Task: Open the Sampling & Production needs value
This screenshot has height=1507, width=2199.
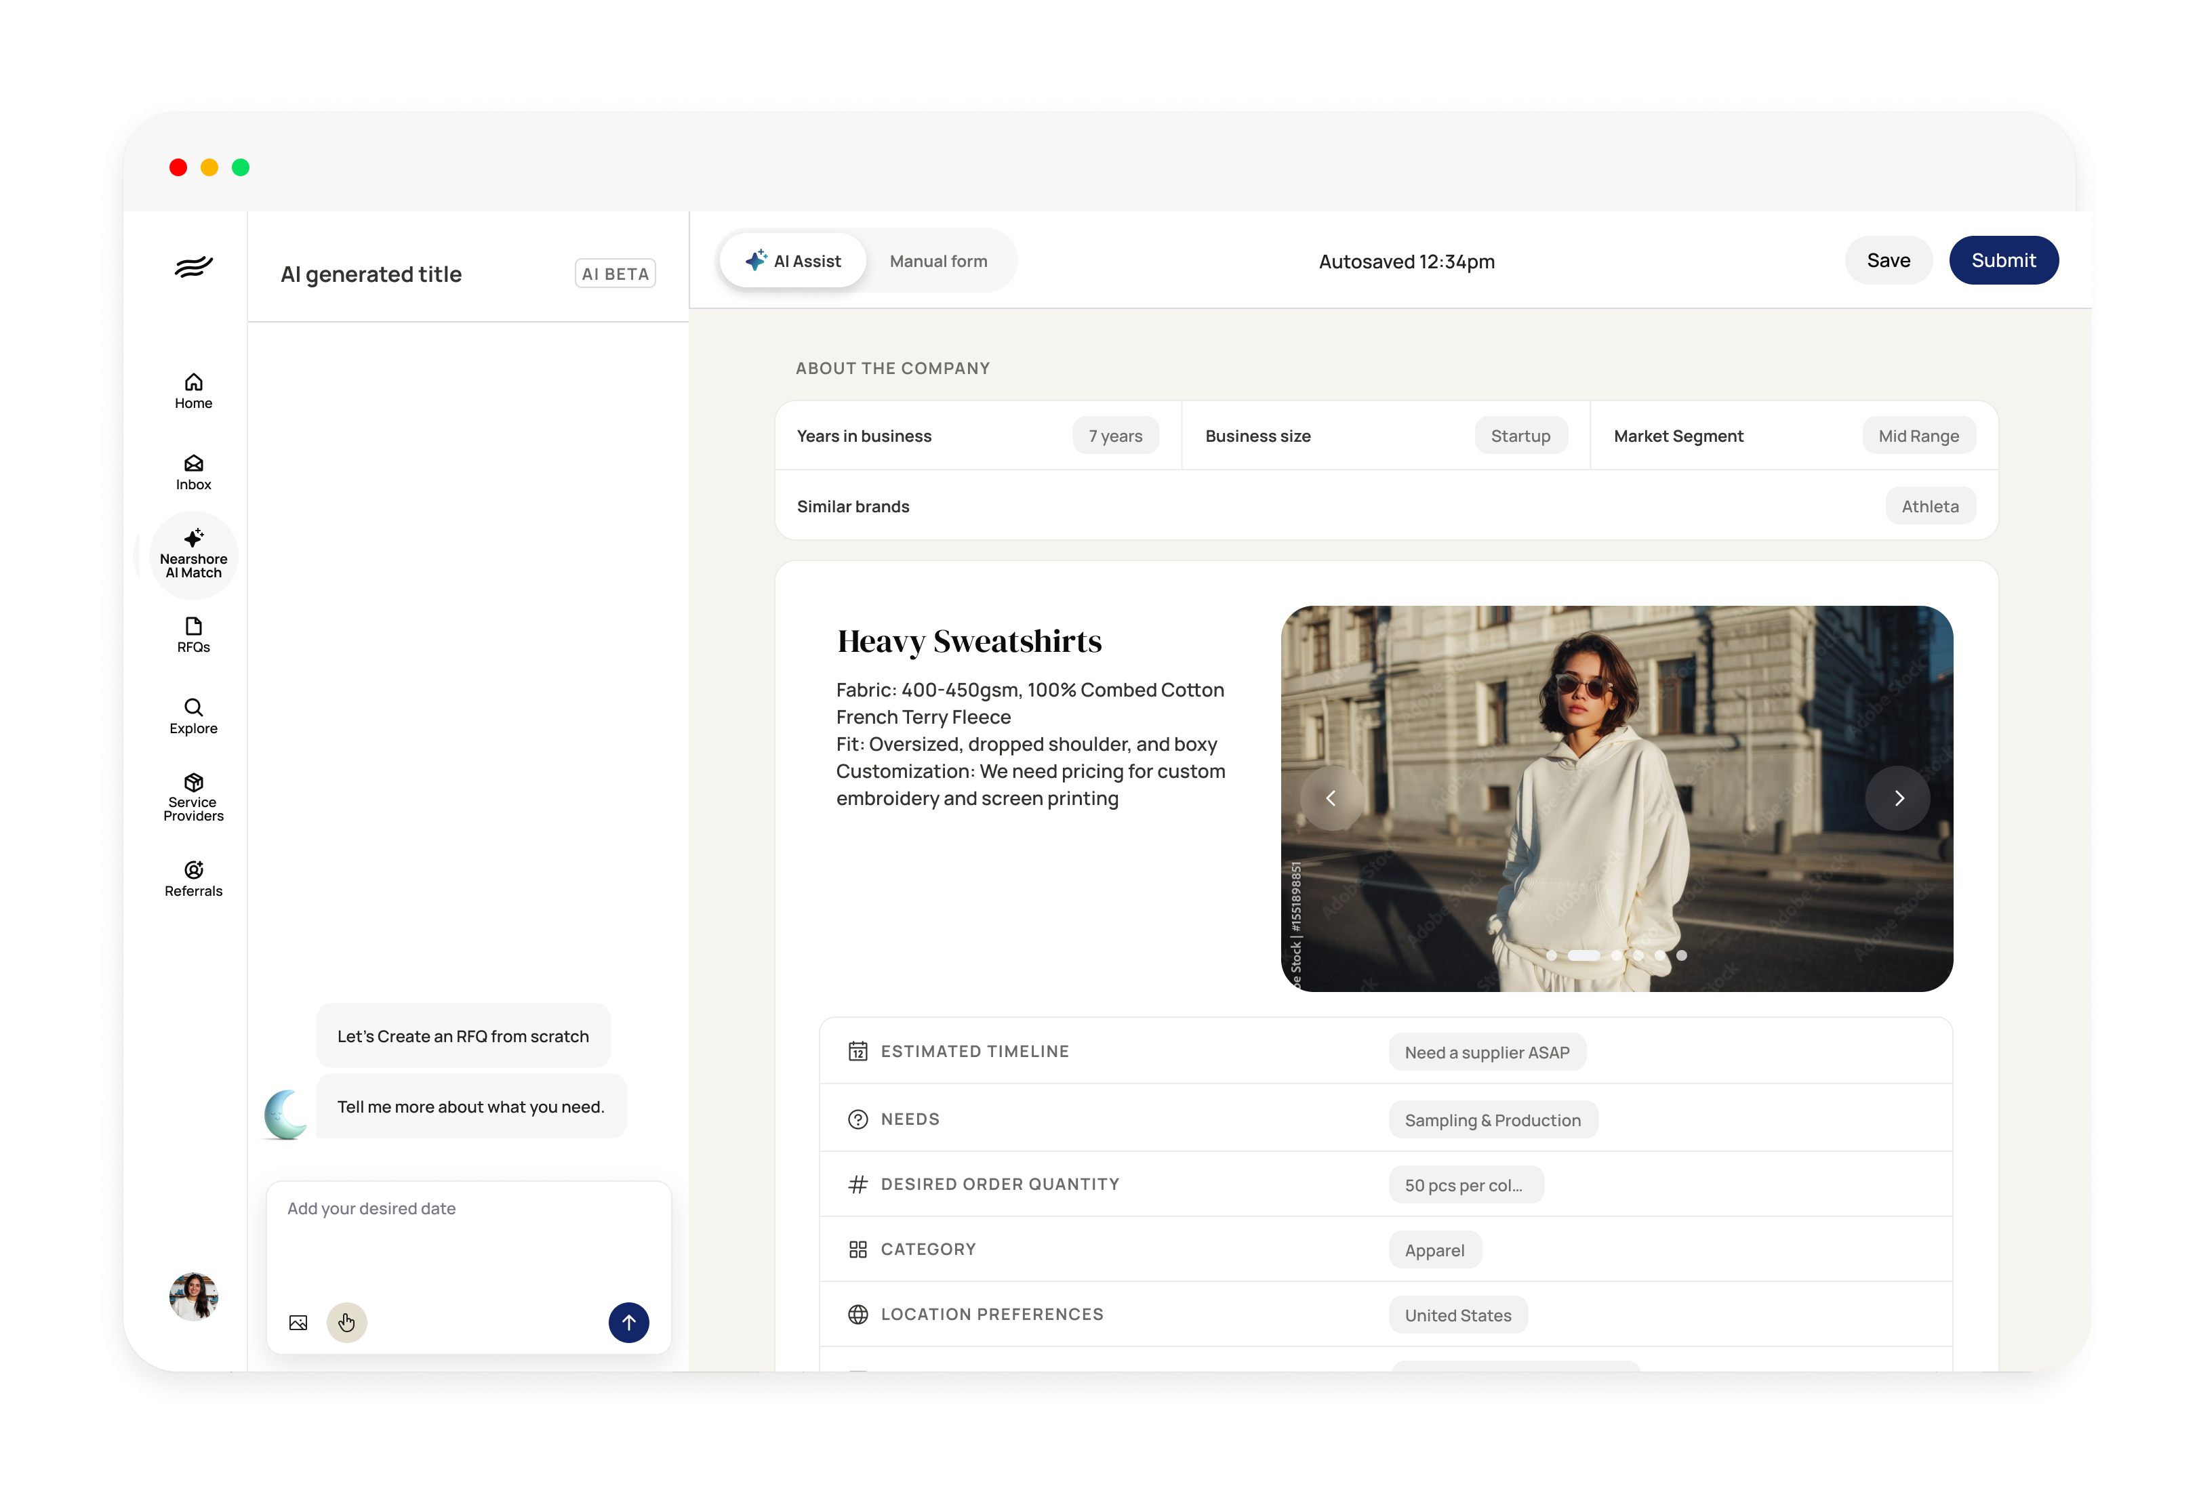Action: 1492,1120
